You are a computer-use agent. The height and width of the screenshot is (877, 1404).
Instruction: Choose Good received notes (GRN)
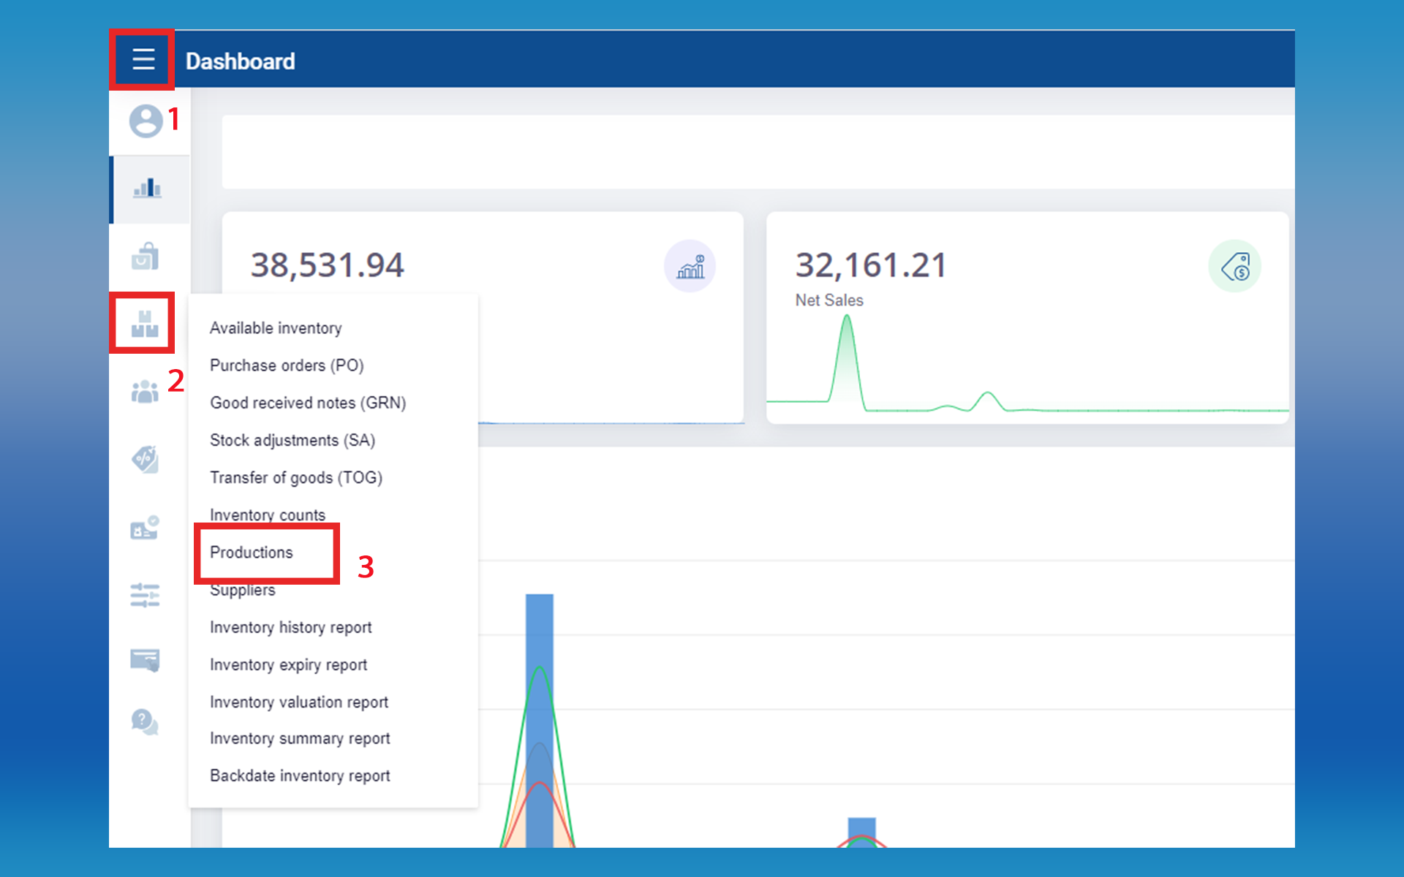308,403
